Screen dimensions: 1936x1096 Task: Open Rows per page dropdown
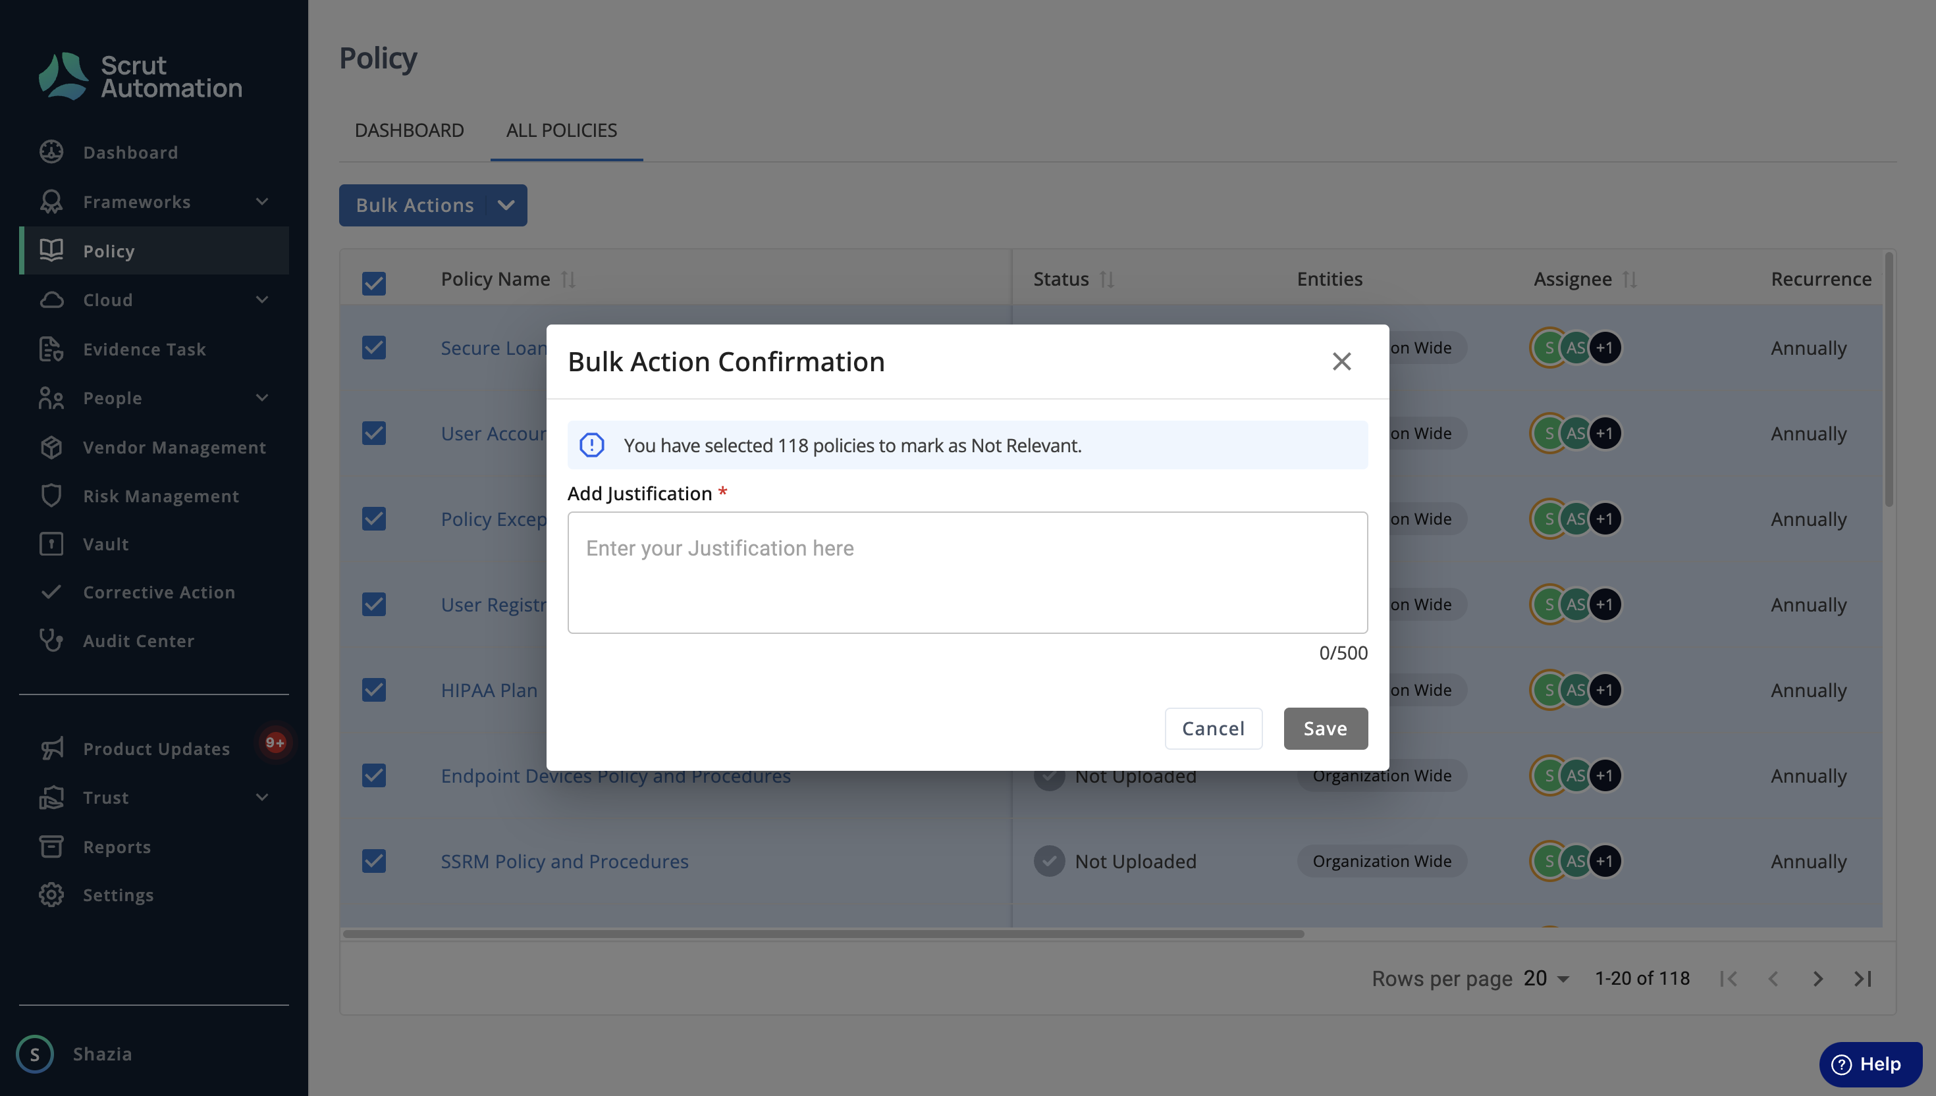(x=1547, y=978)
